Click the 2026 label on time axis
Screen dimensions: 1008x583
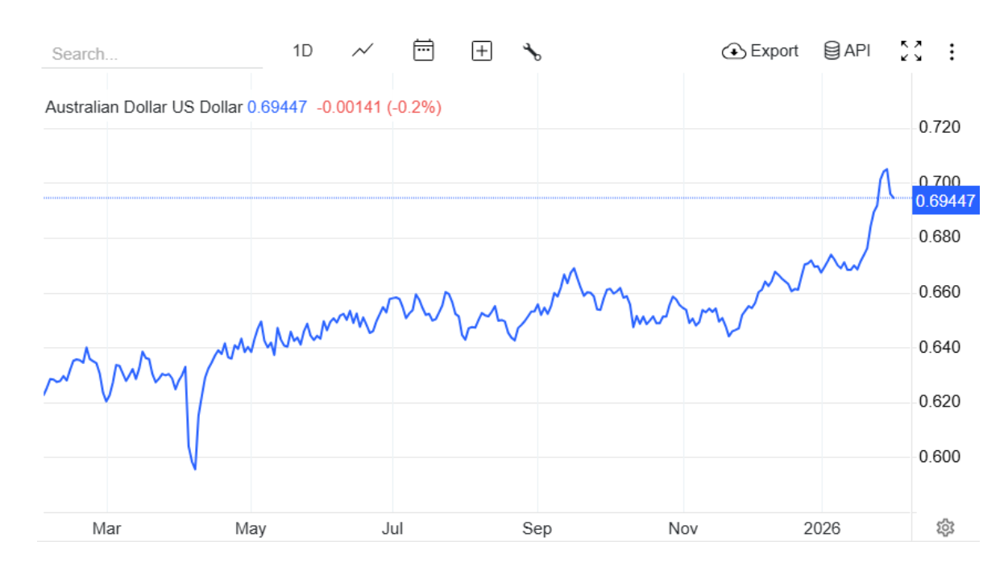coord(822,528)
